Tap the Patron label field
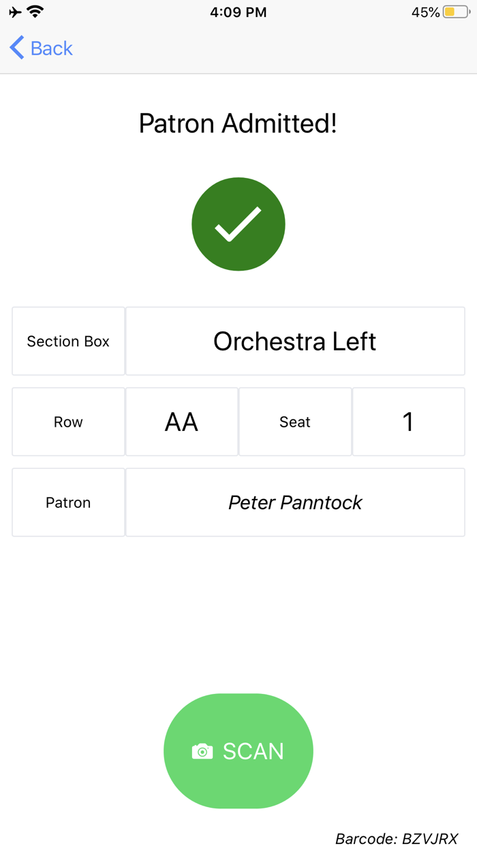Image resolution: width=477 pixels, height=848 pixels. coord(68,502)
